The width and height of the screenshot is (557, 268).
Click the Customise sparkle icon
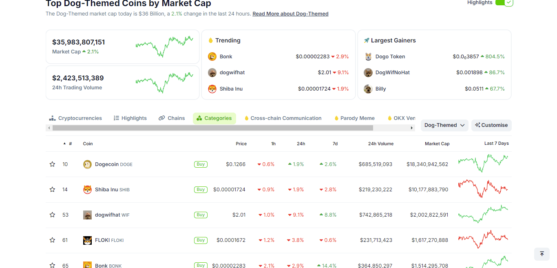(x=477, y=125)
